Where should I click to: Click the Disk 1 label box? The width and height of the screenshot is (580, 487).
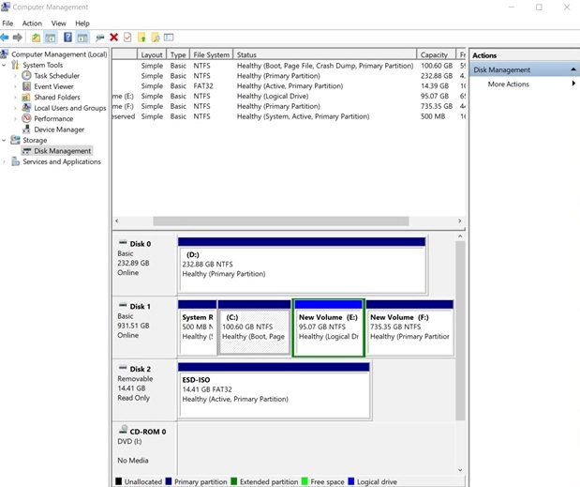[x=144, y=327]
